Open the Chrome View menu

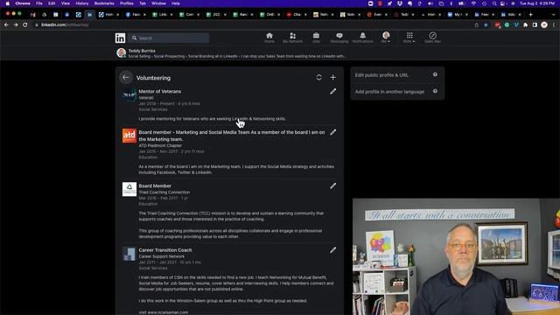pyautogui.click(x=66, y=3)
